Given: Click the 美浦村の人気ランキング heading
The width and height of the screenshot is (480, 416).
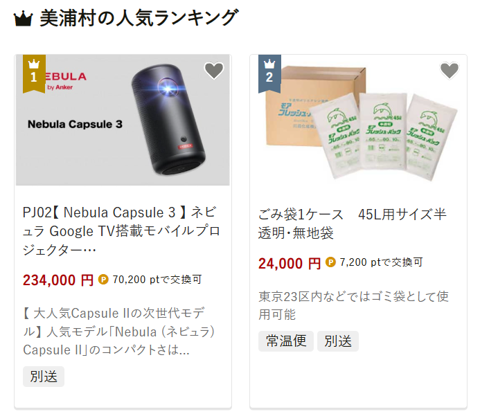Looking at the screenshot, I should 139,19.
